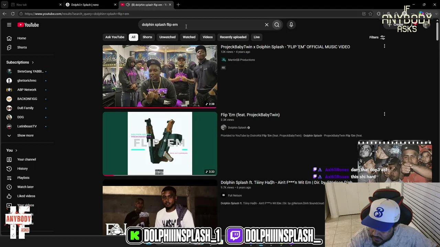Switch to the Dolphiiin Splash nero tab
Screen dimensions: 440x247
click(90, 5)
